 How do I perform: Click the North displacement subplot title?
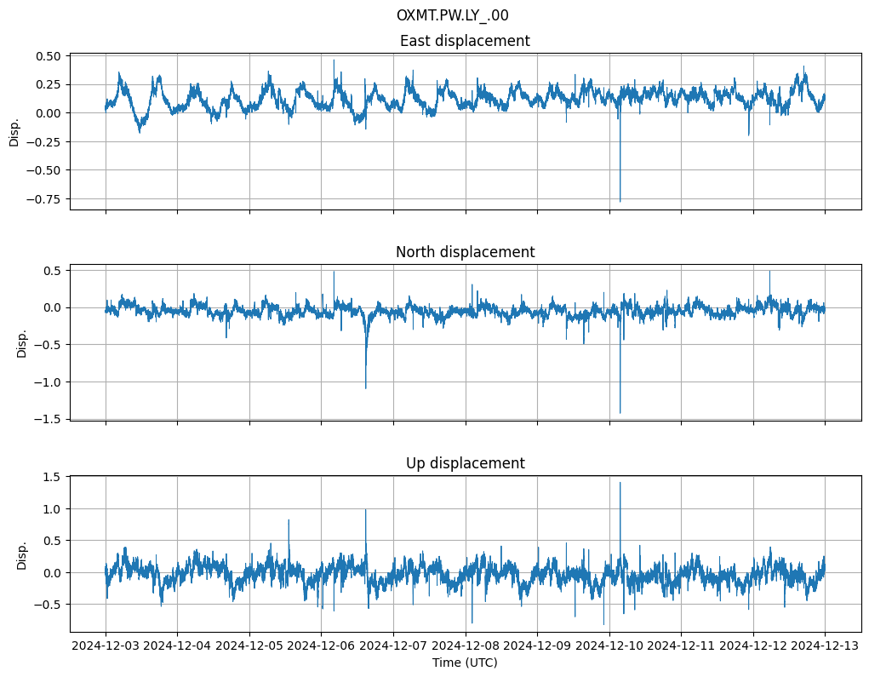pyautogui.click(x=465, y=252)
